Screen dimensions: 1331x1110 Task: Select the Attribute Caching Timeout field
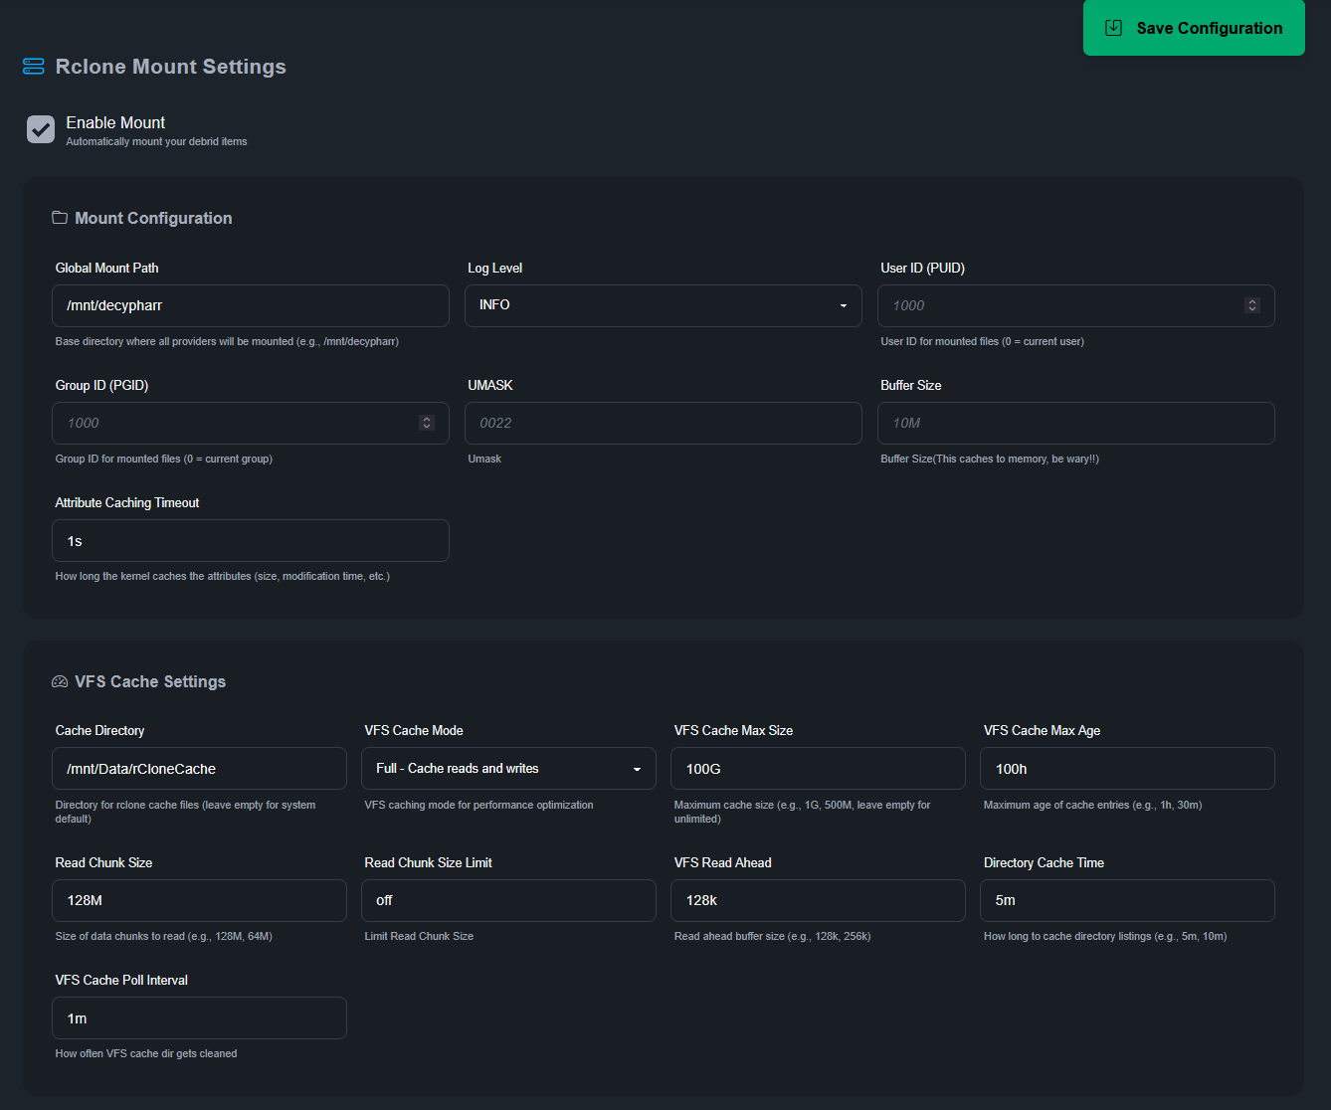[251, 540]
